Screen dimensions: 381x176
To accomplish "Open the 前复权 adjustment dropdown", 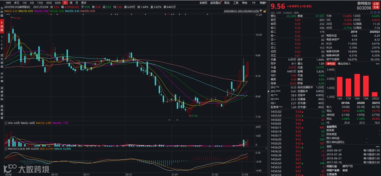I will point(204,3).
